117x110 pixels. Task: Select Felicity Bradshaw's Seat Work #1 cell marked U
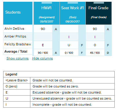point(69,45)
